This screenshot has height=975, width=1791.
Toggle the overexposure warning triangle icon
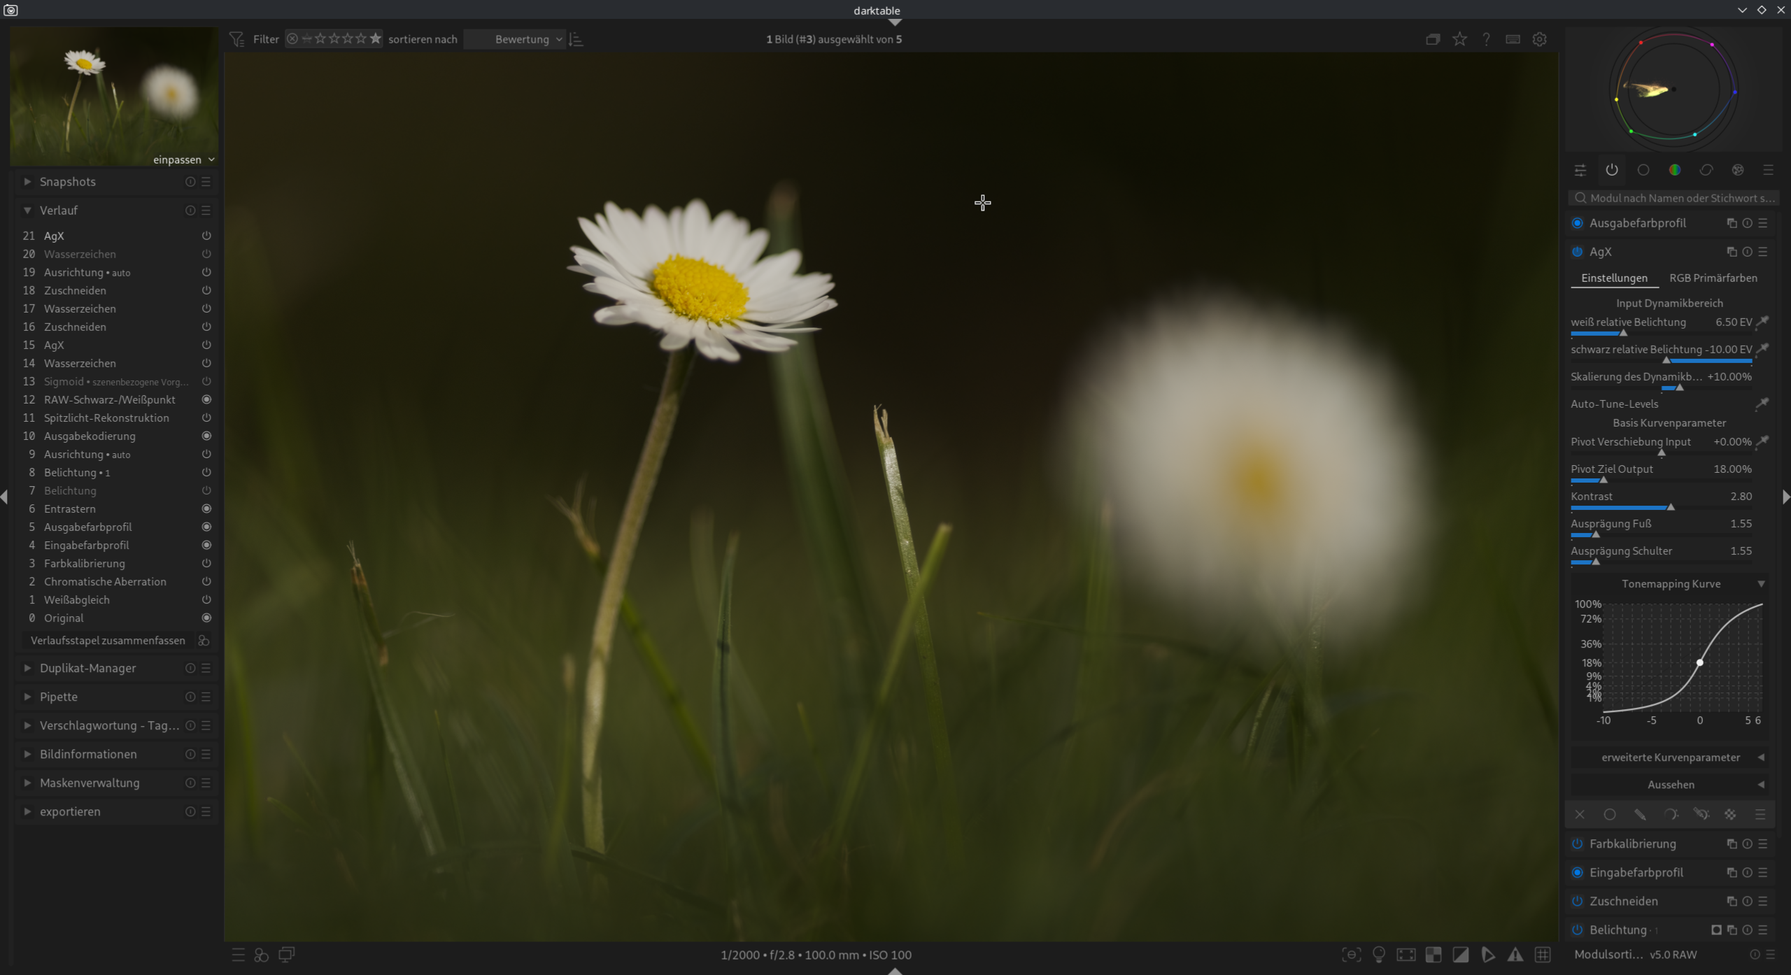tap(1515, 955)
